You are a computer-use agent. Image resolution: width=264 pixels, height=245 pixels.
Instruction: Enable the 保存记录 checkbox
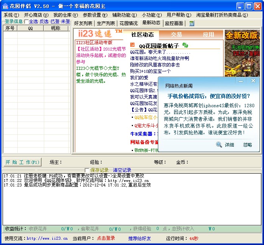[87, 170]
